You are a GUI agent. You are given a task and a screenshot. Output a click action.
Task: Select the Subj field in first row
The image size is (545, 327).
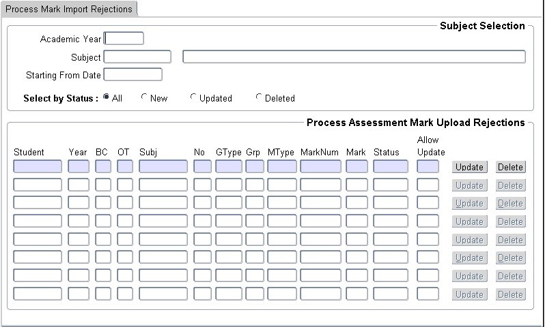163,167
